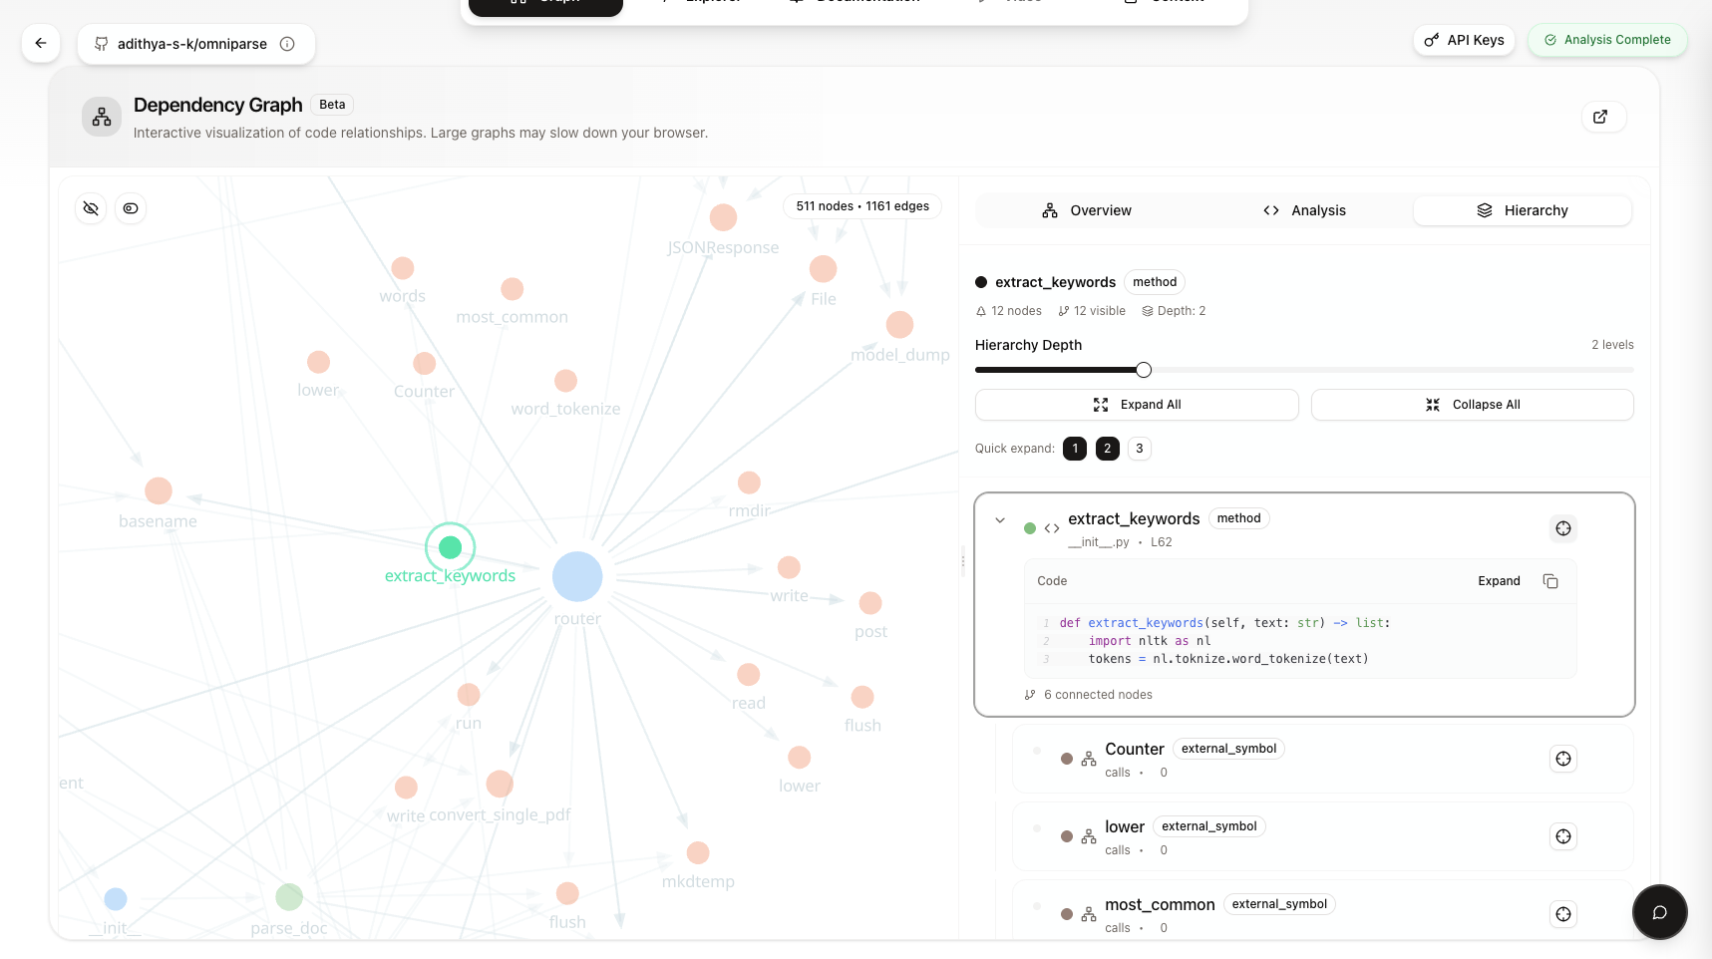Expand the code snippet view
1712x959 pixels.
tap(1499, 581)
